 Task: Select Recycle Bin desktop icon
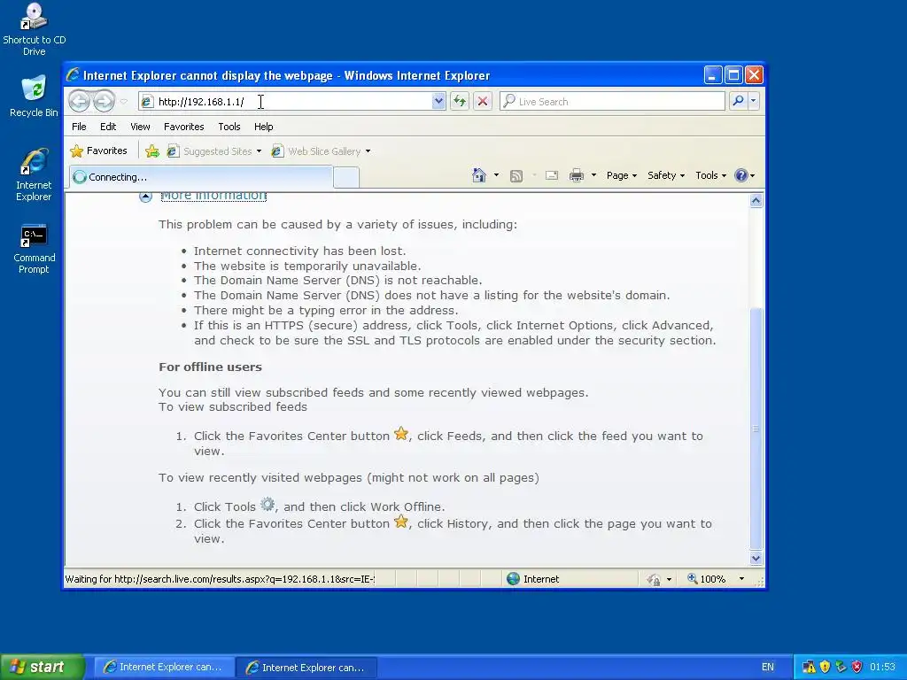(34, 96)
